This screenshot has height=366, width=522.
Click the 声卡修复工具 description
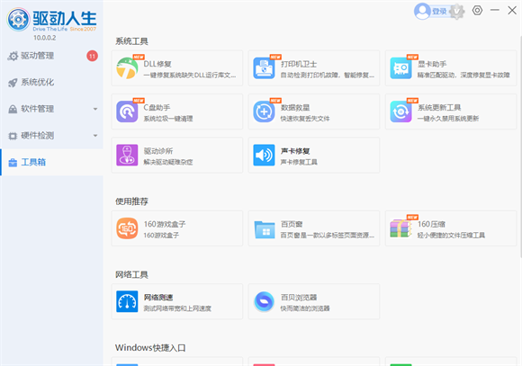299,163
